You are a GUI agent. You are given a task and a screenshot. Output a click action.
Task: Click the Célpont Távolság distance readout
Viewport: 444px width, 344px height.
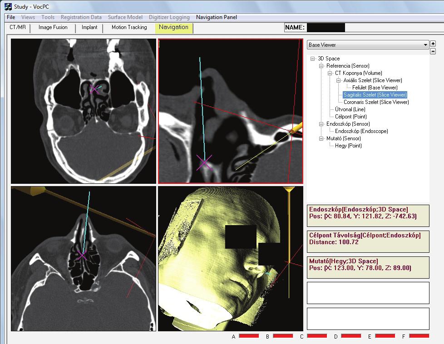coord(368,241)
